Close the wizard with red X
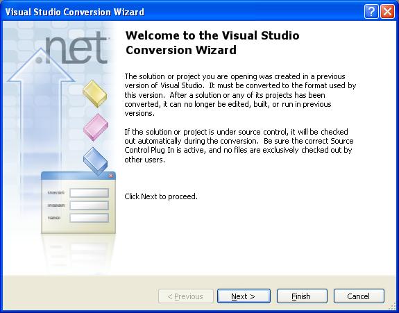 [x=387, y=11]
